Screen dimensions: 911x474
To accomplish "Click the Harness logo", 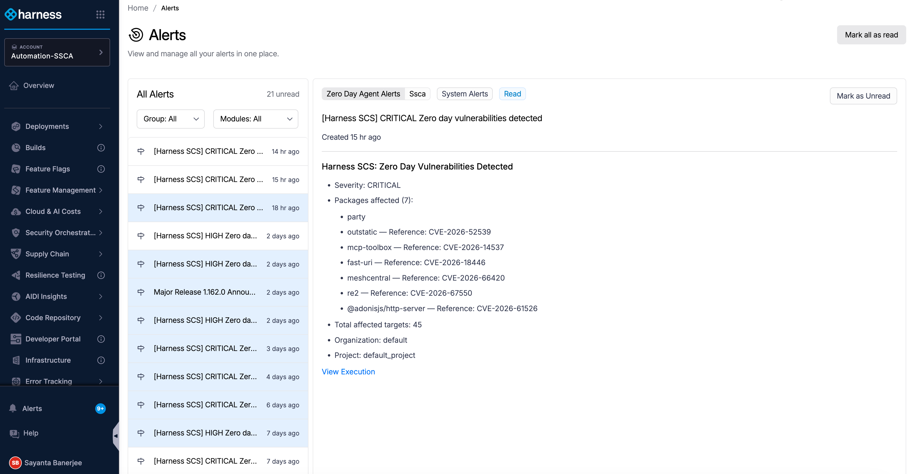I will point(33,15).
